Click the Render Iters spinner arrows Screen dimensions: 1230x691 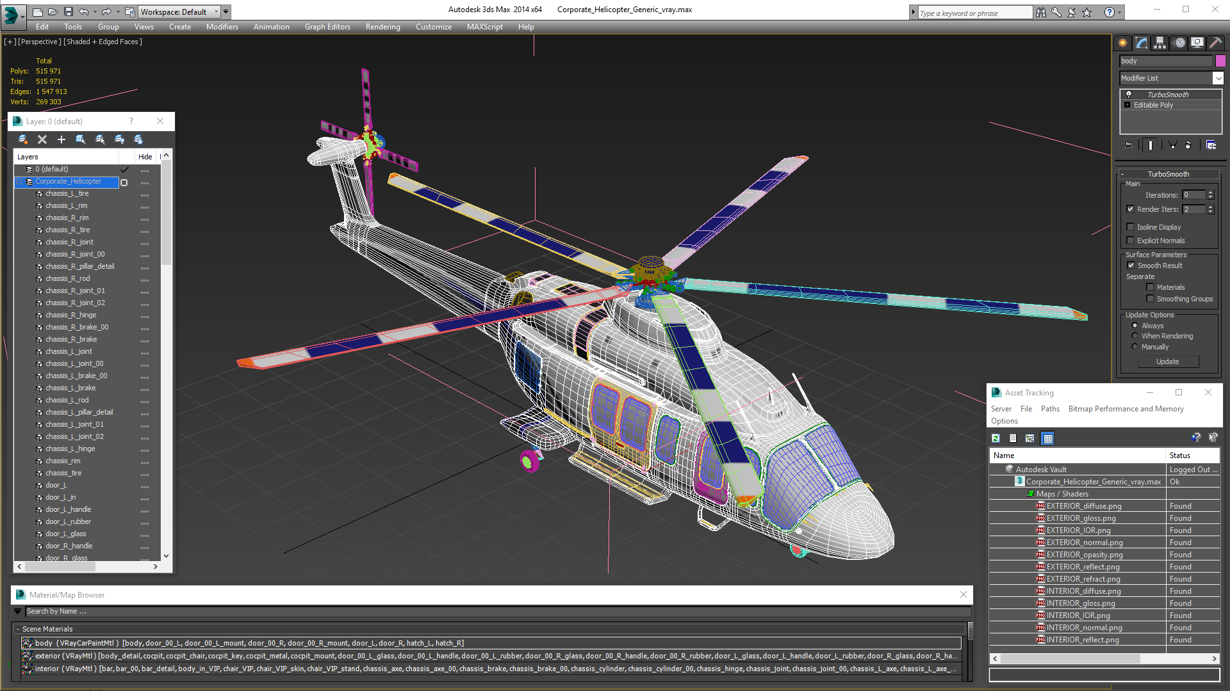pos(1211,209)
